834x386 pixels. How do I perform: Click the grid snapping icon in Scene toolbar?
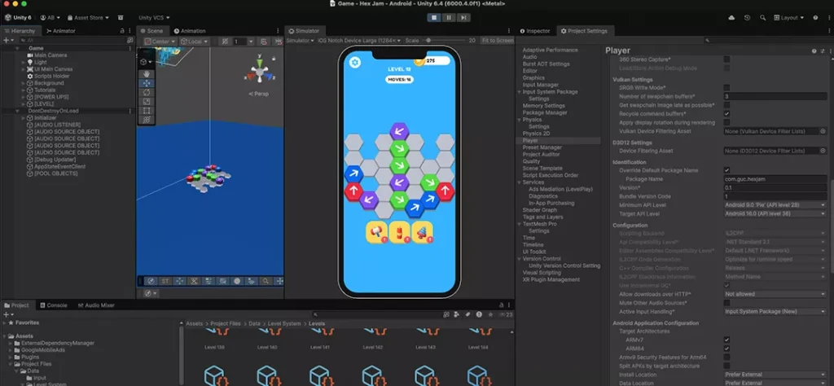226,42
